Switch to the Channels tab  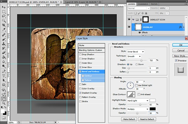(143, 4)
